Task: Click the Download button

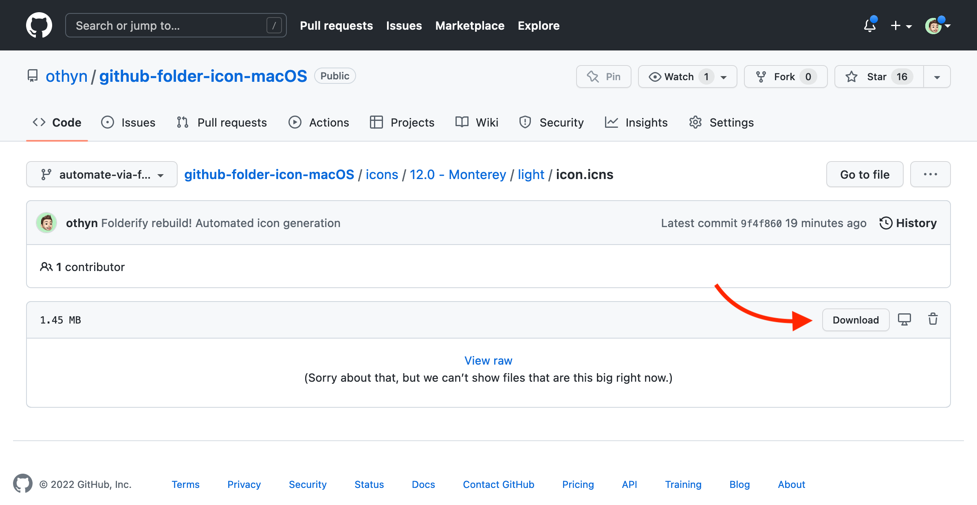Action: tap(856, 320)
